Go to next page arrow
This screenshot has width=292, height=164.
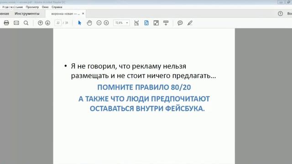coord(47,23)
